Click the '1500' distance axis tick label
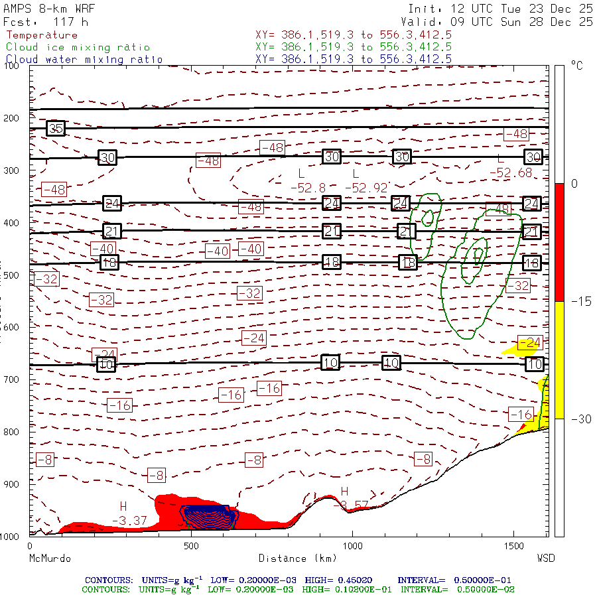The width and height of the screenshot is (597, 597). (513, 546)
